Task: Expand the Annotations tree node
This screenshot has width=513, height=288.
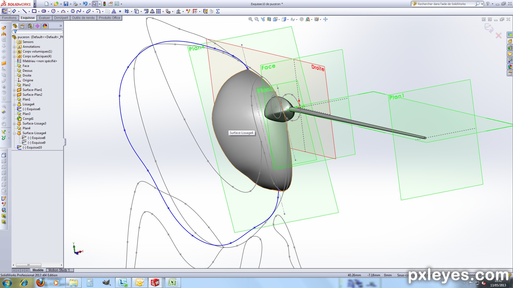Action: 14,47
